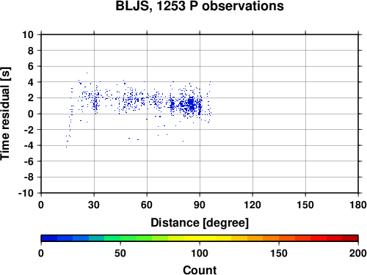Click the Distance [degree] axis label
The image size is (367, 275).
(x=200, y=223)
